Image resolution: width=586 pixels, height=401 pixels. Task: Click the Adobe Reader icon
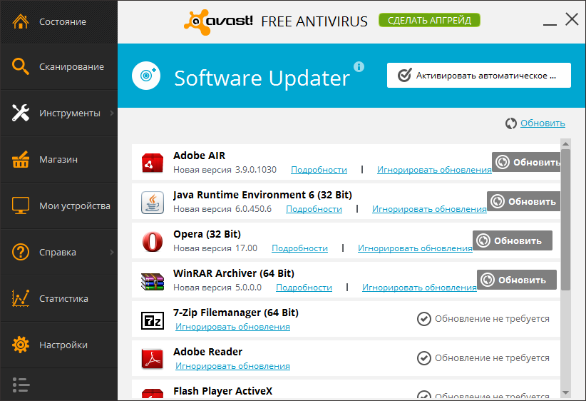153,360
